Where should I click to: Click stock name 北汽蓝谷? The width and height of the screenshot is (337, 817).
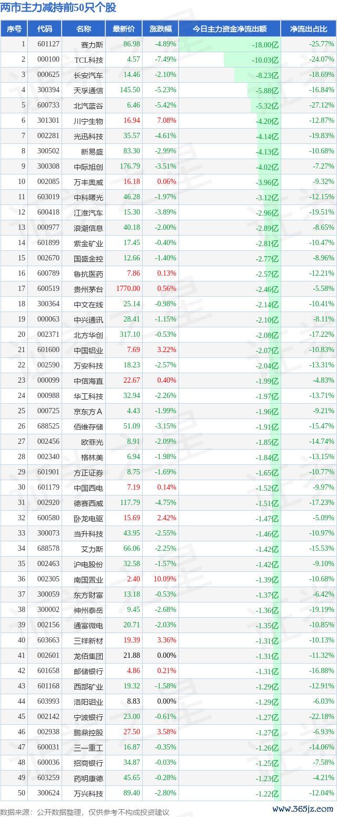(x=88, y=105)
